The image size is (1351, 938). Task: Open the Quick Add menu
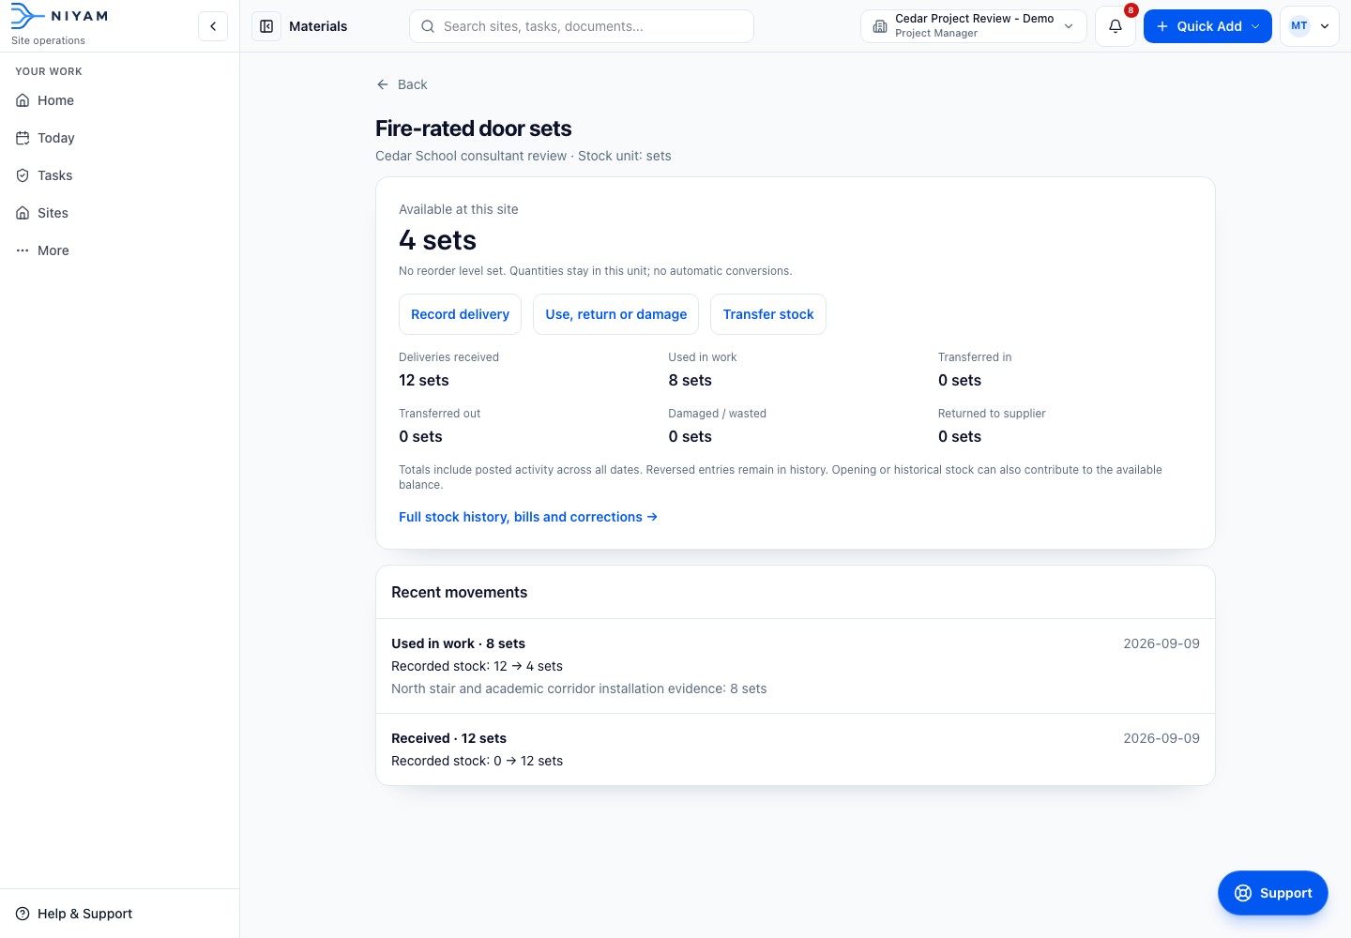[1207, 26]
